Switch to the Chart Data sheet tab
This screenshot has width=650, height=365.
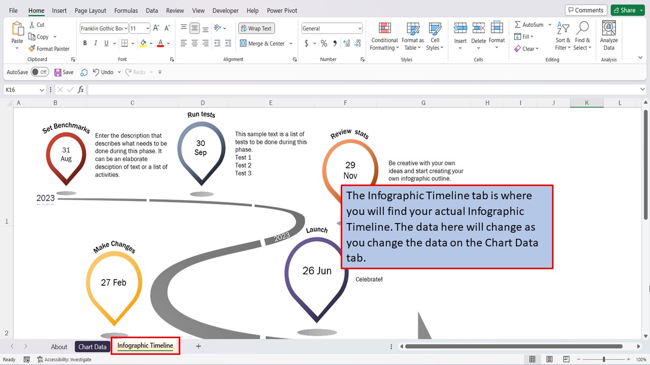tap(92, 347)
